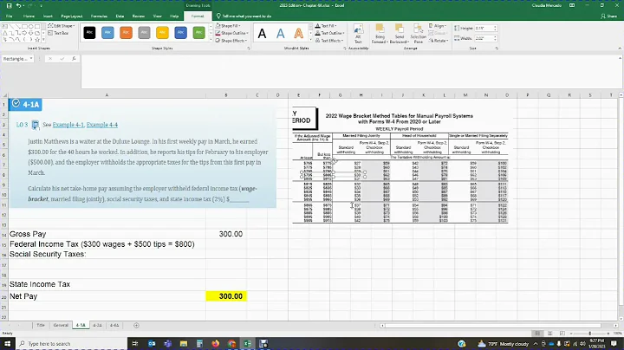Viewport: 624px width, 350px height.
Task: Switch to the 4-2A sheet tab
Action: click(97, 326)
